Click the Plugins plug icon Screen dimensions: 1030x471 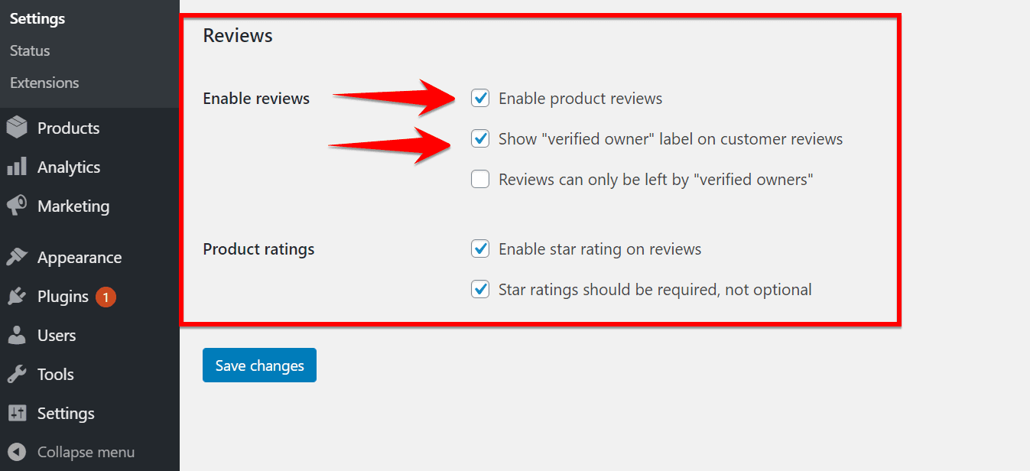pyautogui.click(x=17, y=296)
